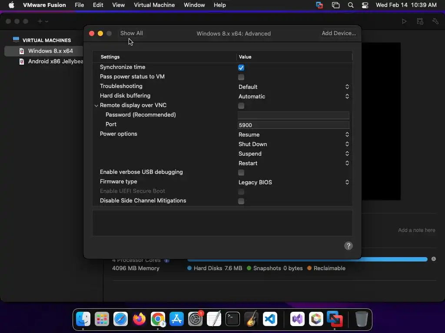Click the VNC Port 5900 field
This screenshot has width=445, height=333.
click(293, 125)
